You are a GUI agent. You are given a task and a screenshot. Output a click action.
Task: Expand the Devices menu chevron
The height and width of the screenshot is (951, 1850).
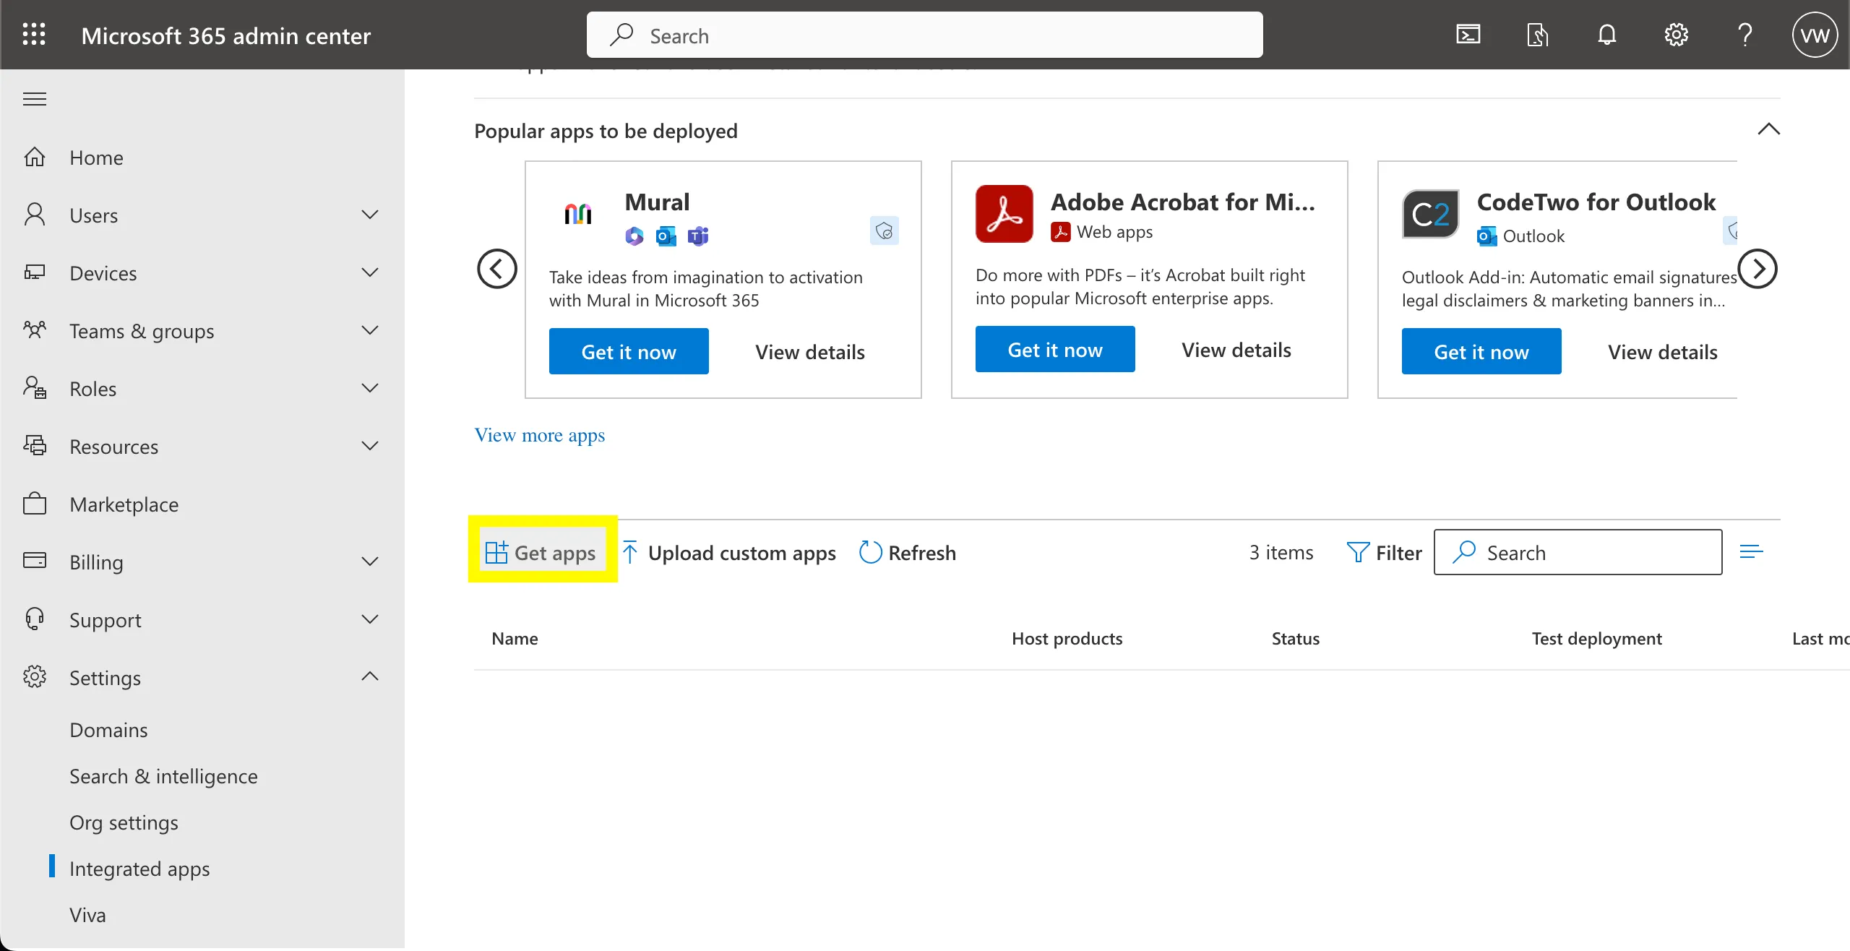[x=370, y=272]
